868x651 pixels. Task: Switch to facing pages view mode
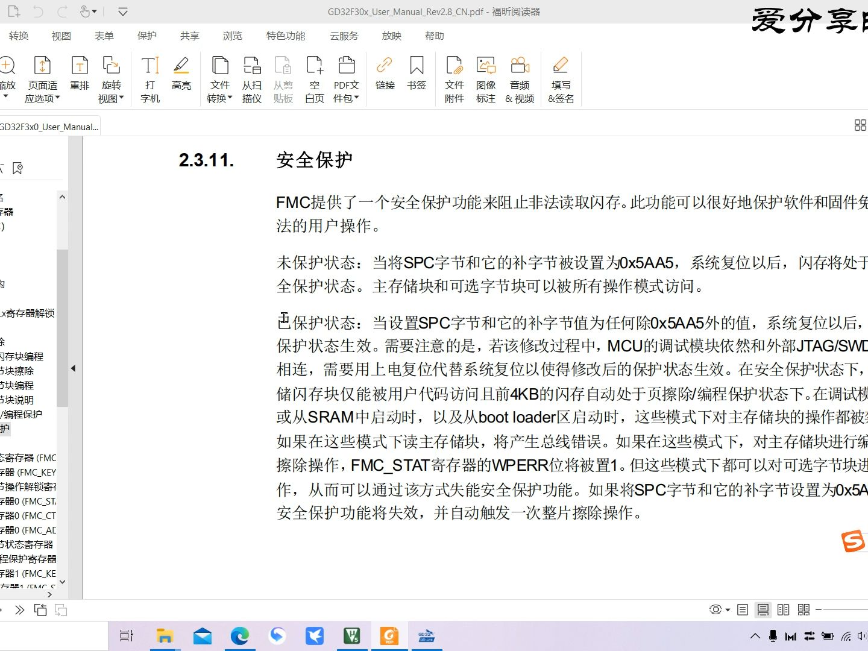[x=783, y=609]
